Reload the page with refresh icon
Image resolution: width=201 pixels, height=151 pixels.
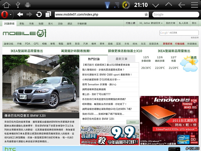pos(39,14)
